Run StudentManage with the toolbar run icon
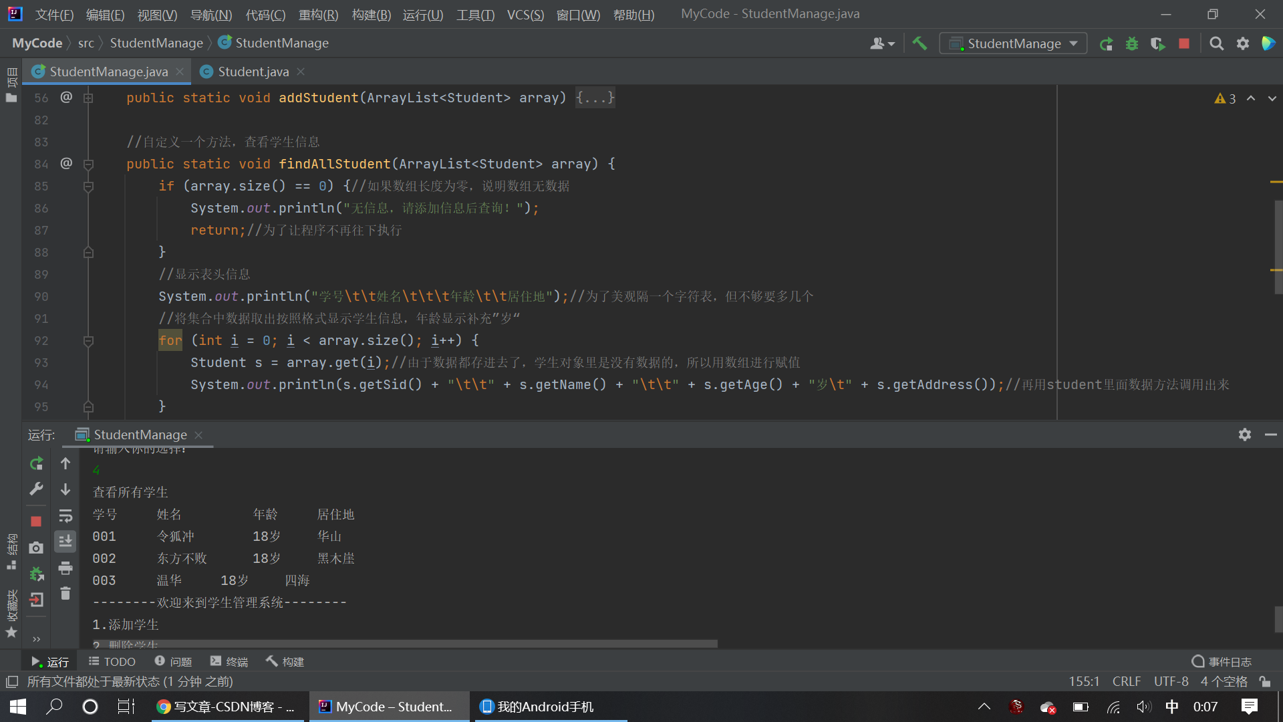Viewport: 1283px width, 722px height. click(x=1106, y=43)
